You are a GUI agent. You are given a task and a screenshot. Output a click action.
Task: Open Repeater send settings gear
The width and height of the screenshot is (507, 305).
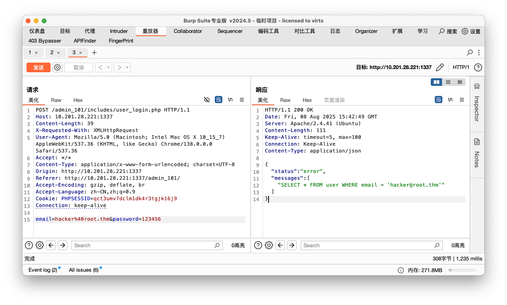pyautogui.click(x=57, y=67)
